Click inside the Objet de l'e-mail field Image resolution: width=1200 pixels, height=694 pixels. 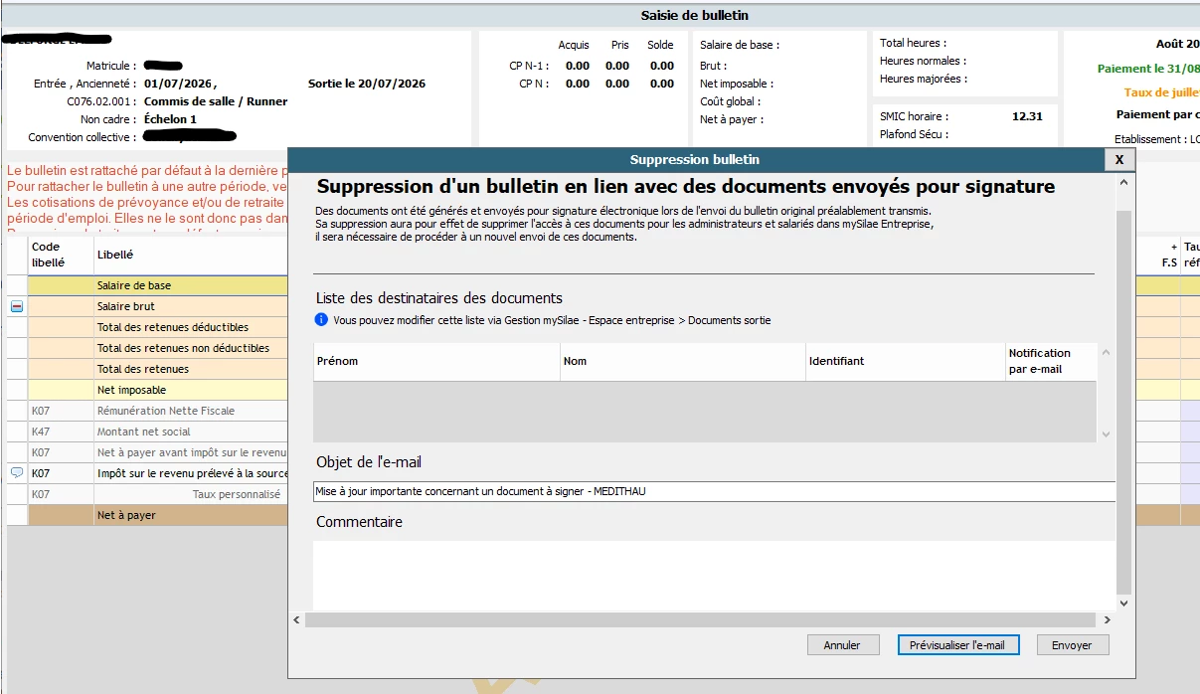point(714,491)
